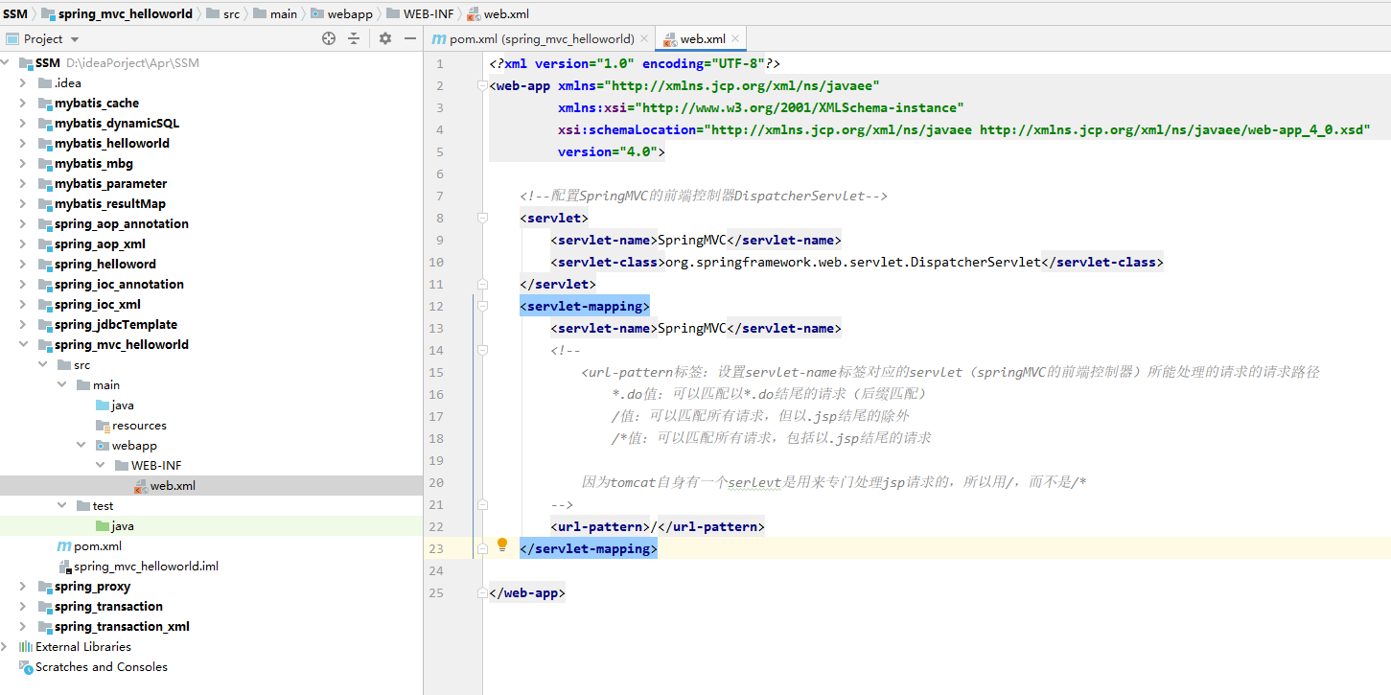Select Scratches and Consoles node

[x=102, y=667]
